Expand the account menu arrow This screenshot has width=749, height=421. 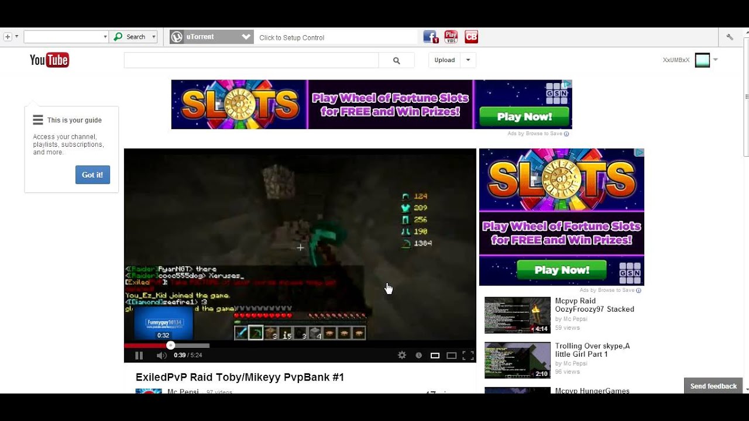(715, 60)
